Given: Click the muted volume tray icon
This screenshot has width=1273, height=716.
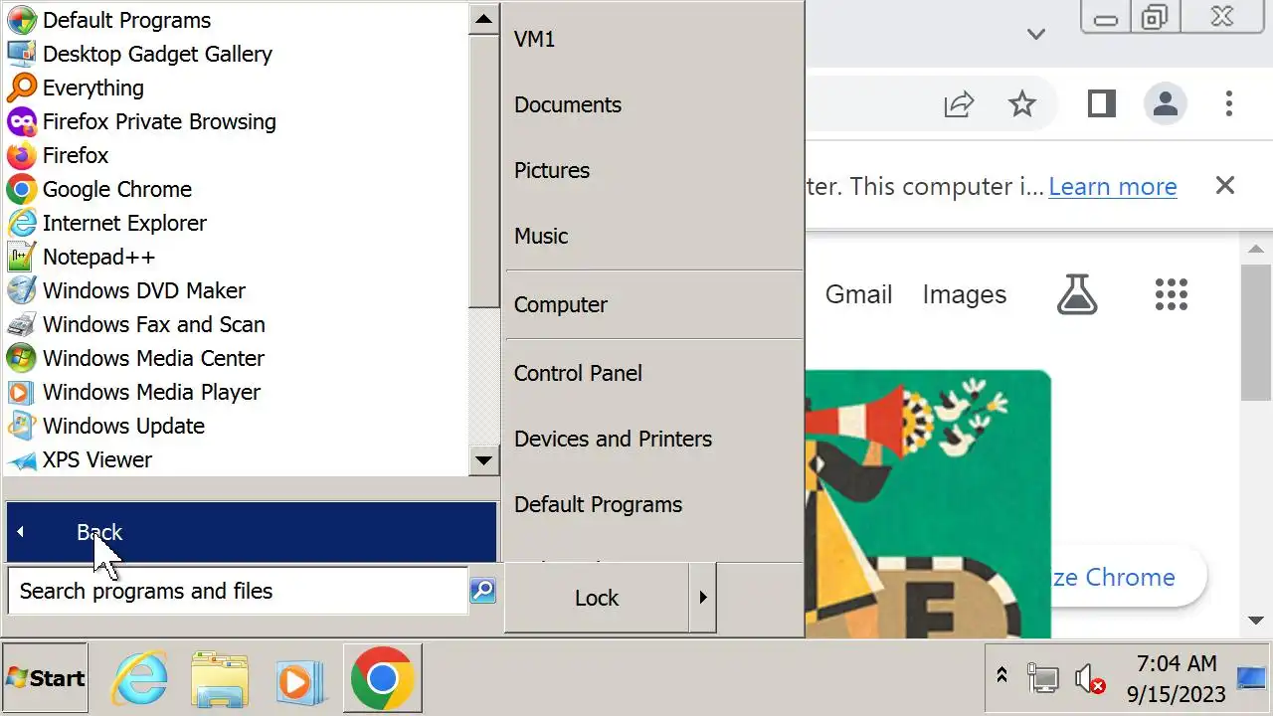Looking at the screenshot, I should (x=1090, y=678).
